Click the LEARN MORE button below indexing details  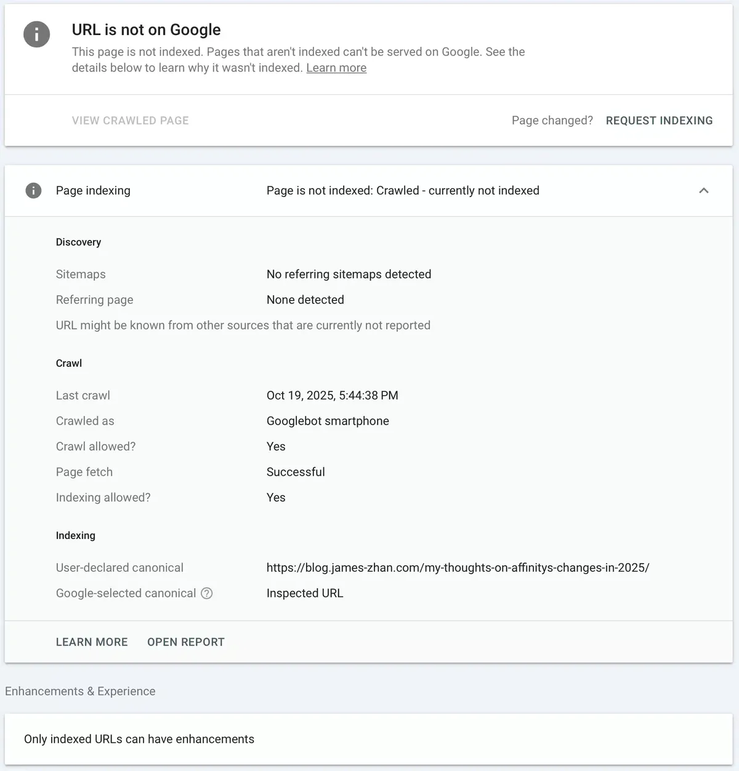[92, 642]
